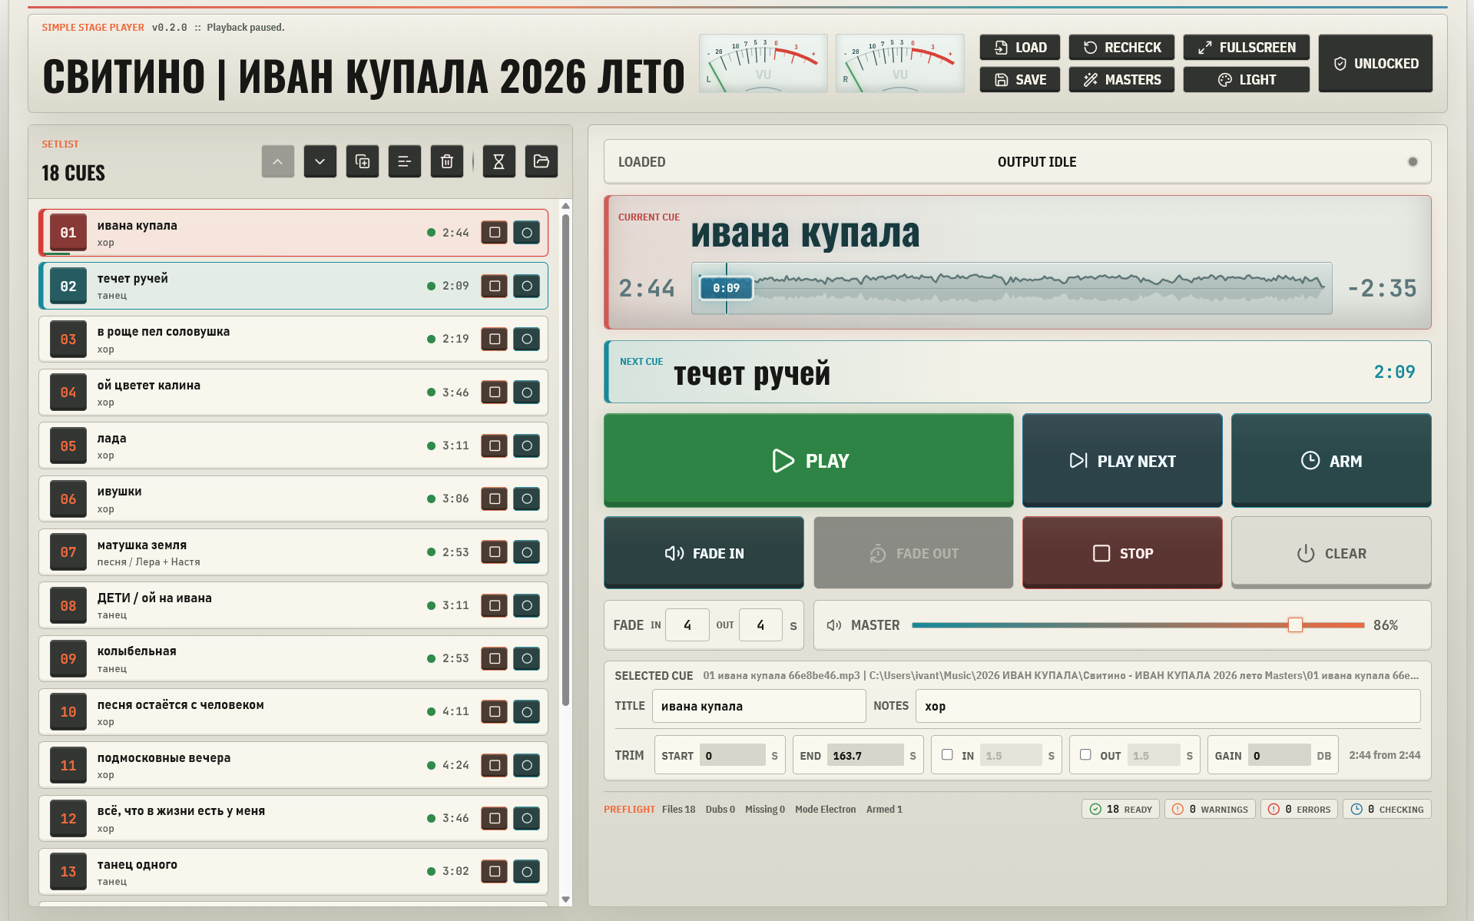Image resolution: width=1474 pixels, height=921 pixels.
Task: Click the FADE IN seconds field
Action: click(x=687, y=625)
